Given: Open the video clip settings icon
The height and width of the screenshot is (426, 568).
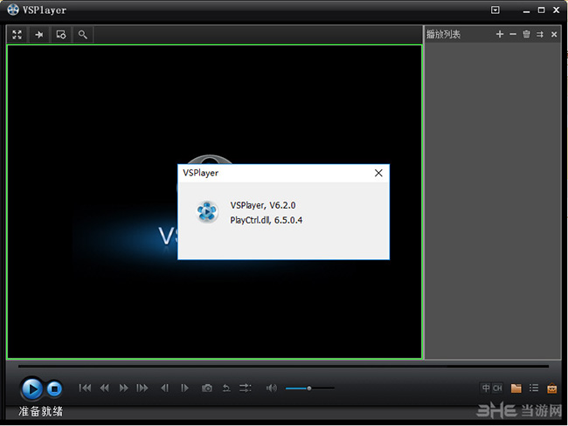Looking at the screenshot, I should [x=61, y=34].
